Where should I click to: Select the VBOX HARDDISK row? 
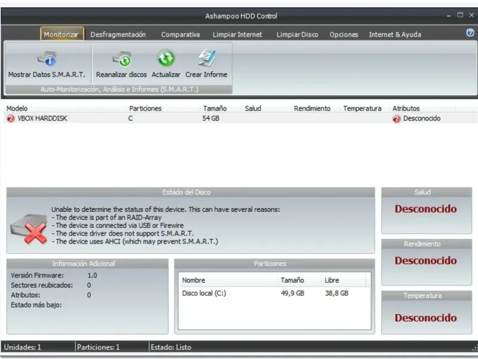[x=241, y=118]
